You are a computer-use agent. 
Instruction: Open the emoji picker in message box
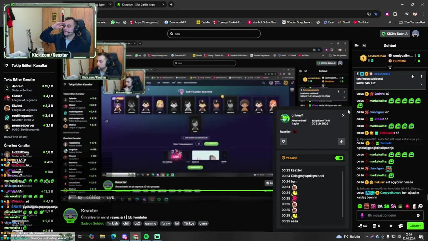pyautogui.click(x=418, y=216)
